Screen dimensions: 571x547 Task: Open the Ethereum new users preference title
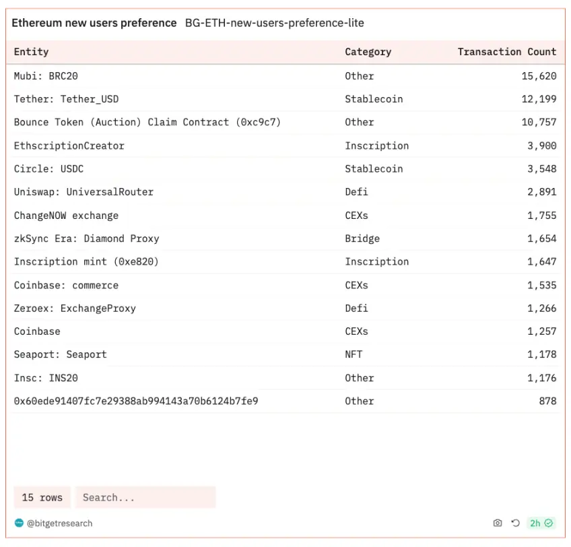pos(94,23)
